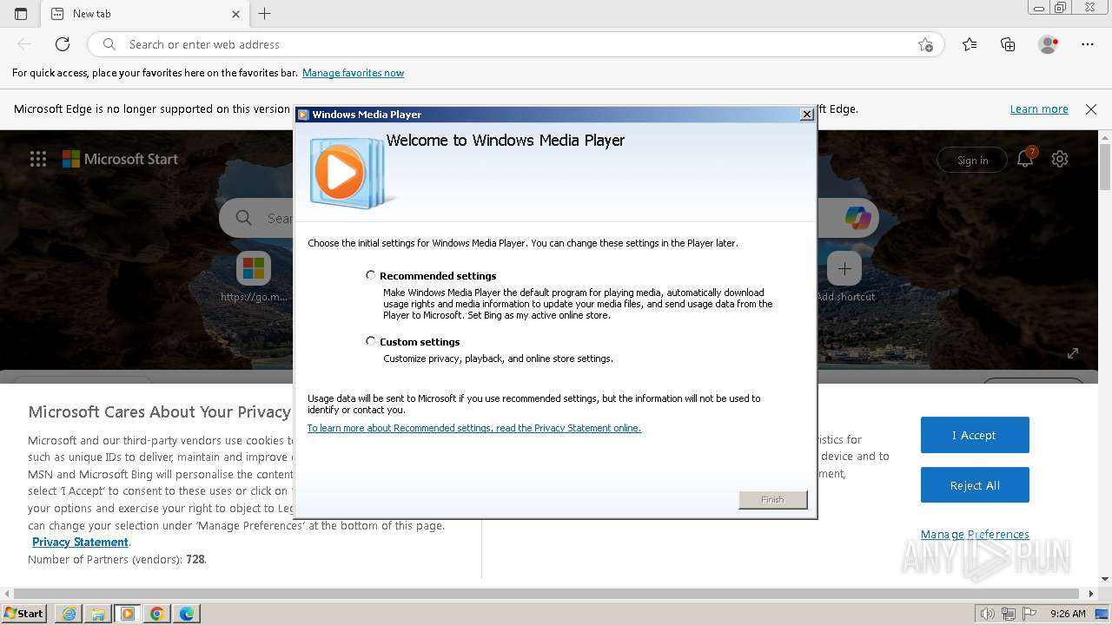Switch to Microsoft Edge taskbar button

(x=187, y=614)
